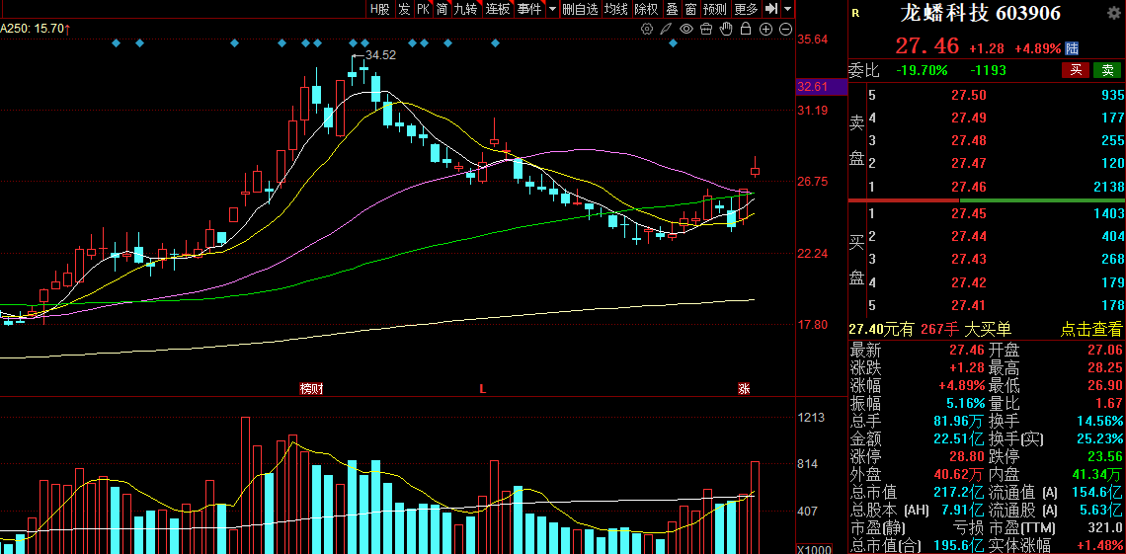The height and width of the screenshot is (554, 1126).
Task: Zoom out with the minus circle icon
Action: (x=785, y=29)
